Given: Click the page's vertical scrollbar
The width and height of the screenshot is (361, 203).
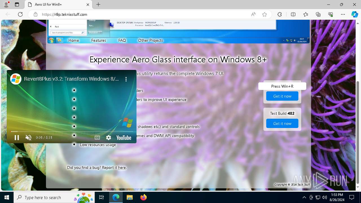Looking at the screenshot, I should click(358, 133).
